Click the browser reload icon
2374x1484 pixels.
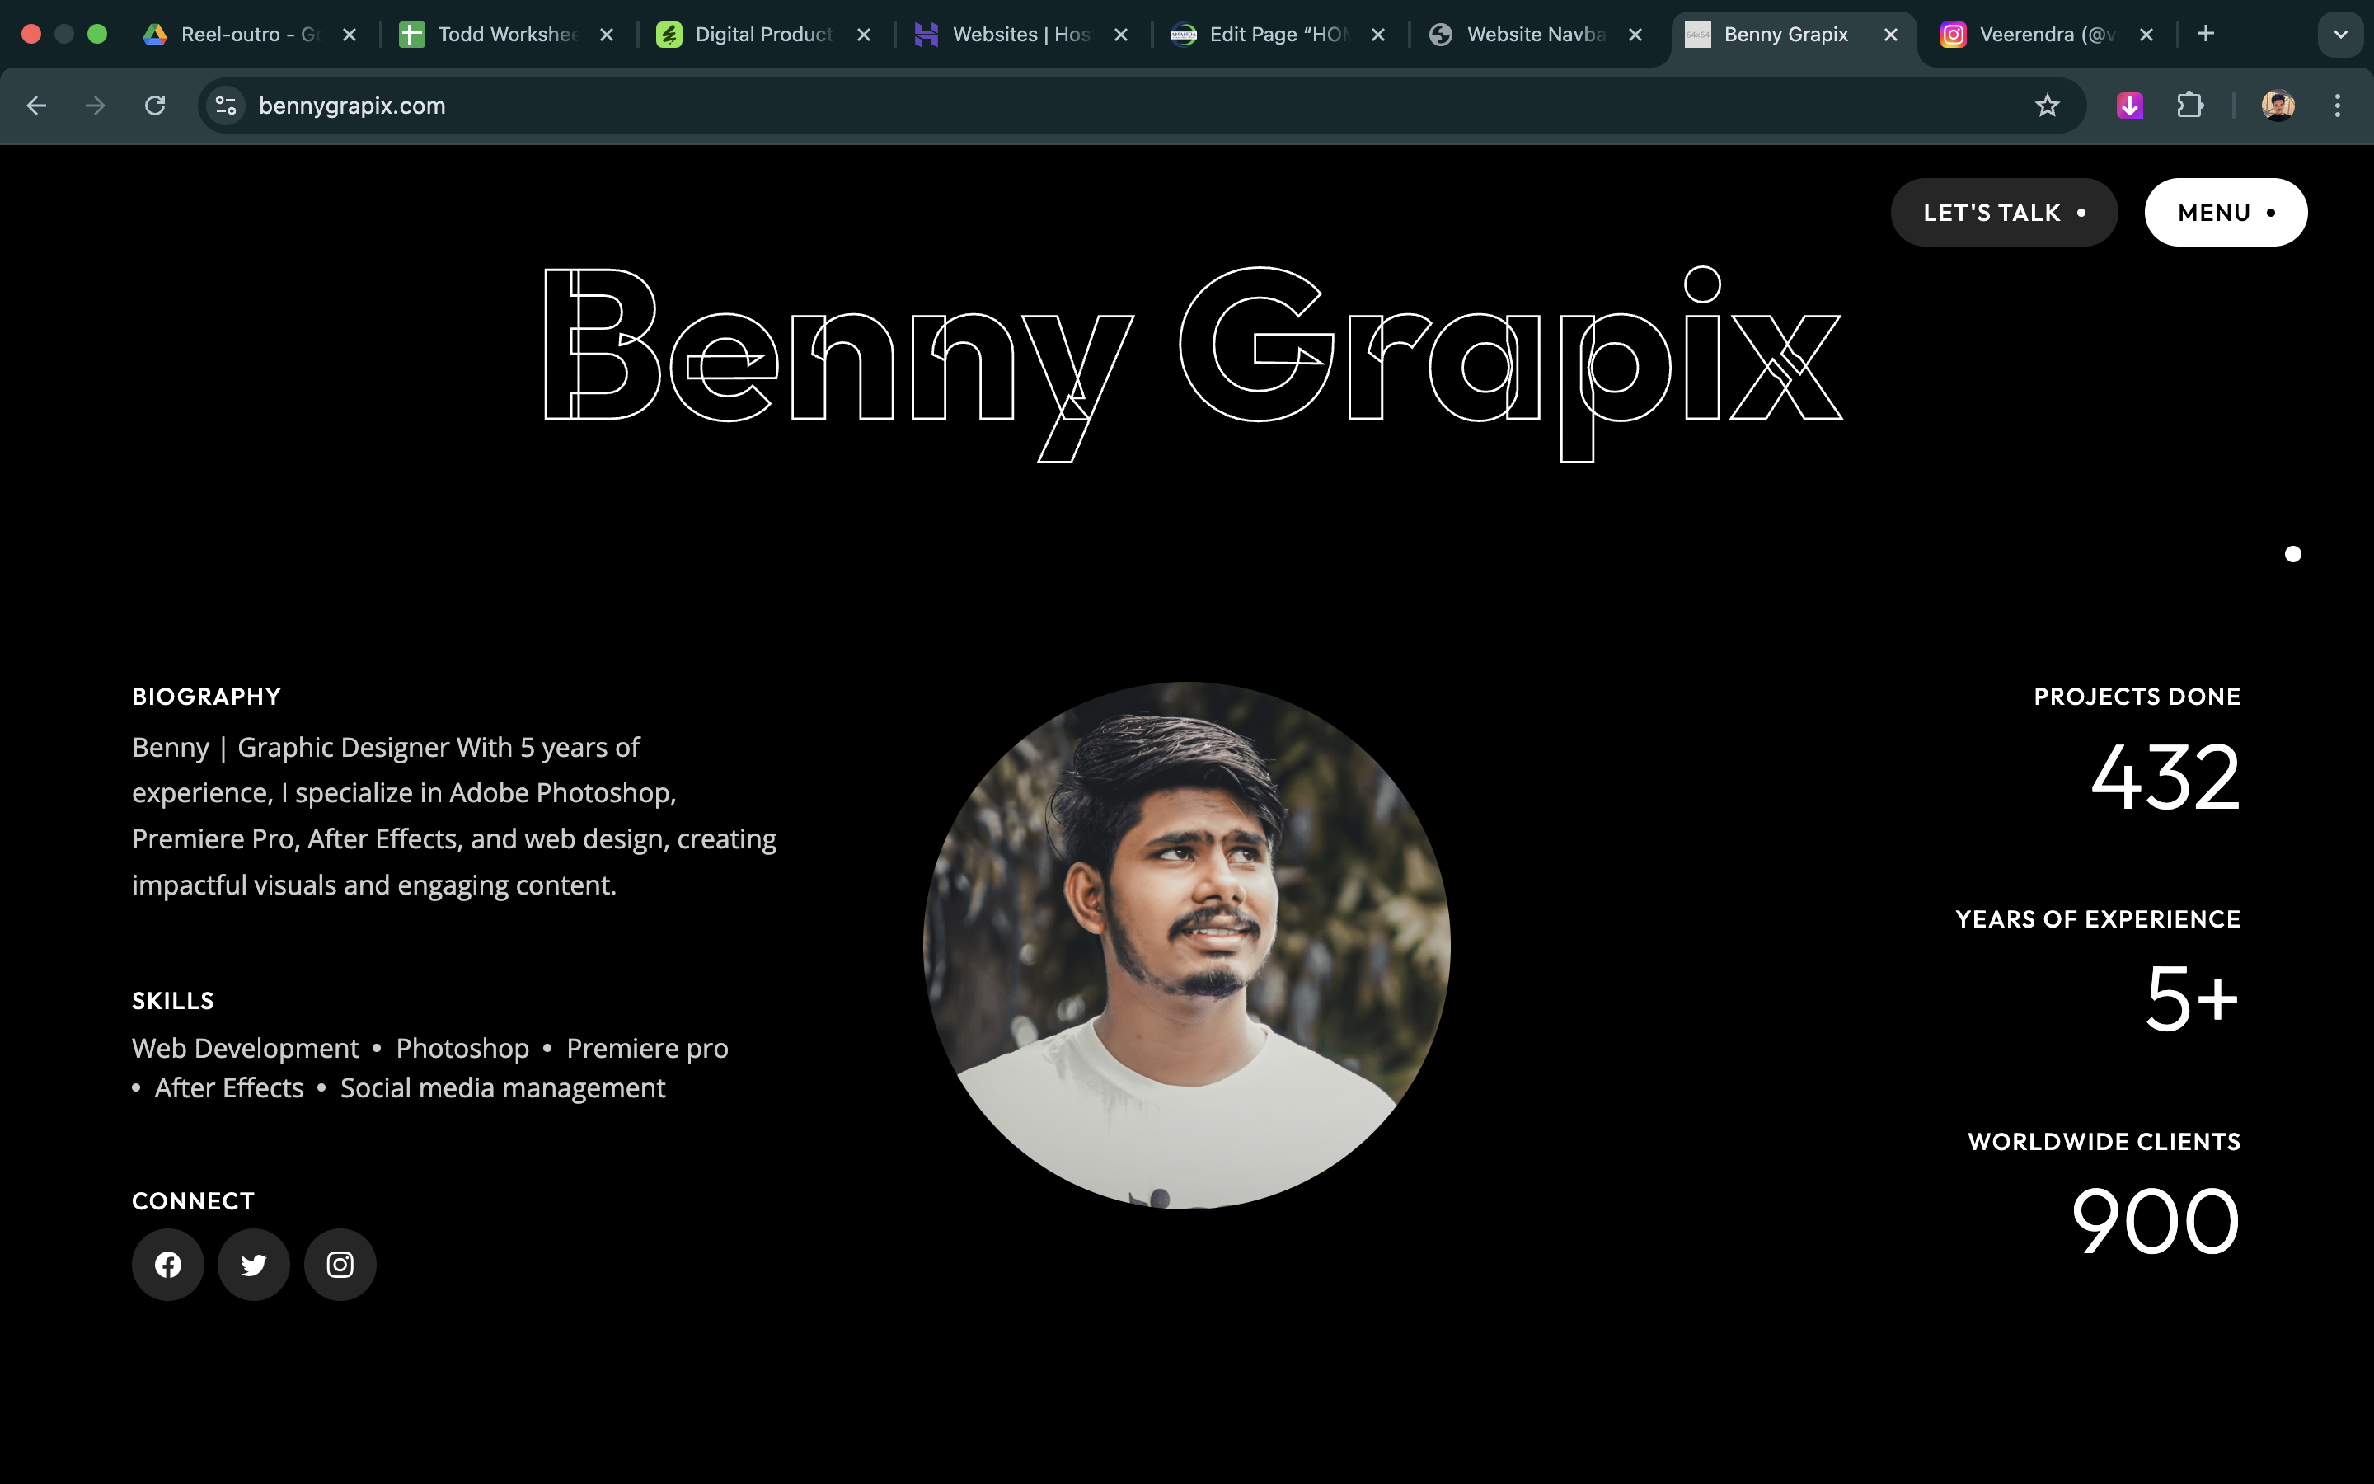(x=155, y=105)
